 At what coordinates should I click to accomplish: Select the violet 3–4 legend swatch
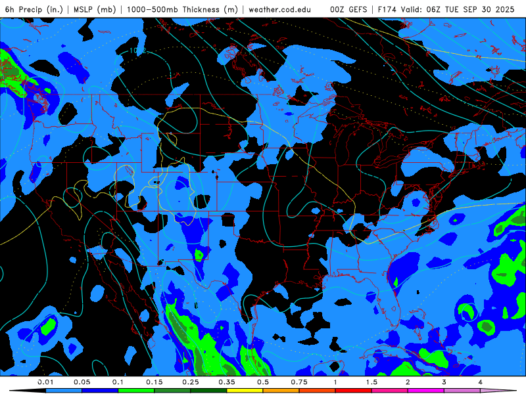point(462,391)
